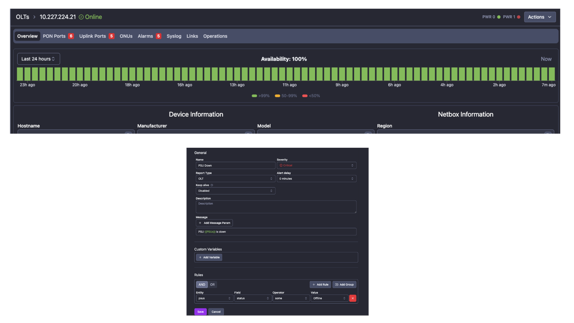Select the Overview tab
Screen dimensions: 574x323
[27, 36]
